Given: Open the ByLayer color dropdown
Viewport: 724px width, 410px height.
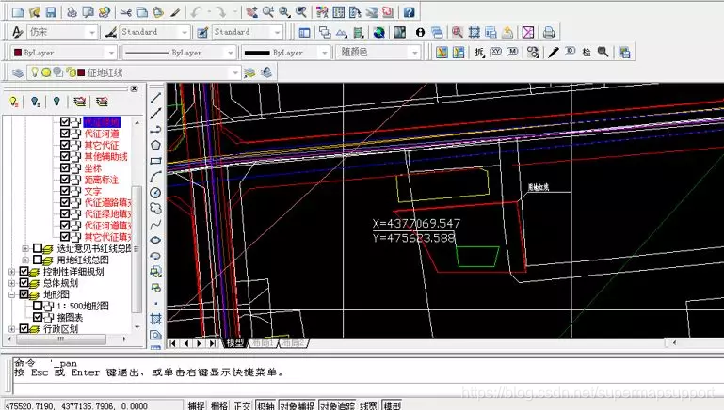Looking at the screenshot, I should (111, 53).
